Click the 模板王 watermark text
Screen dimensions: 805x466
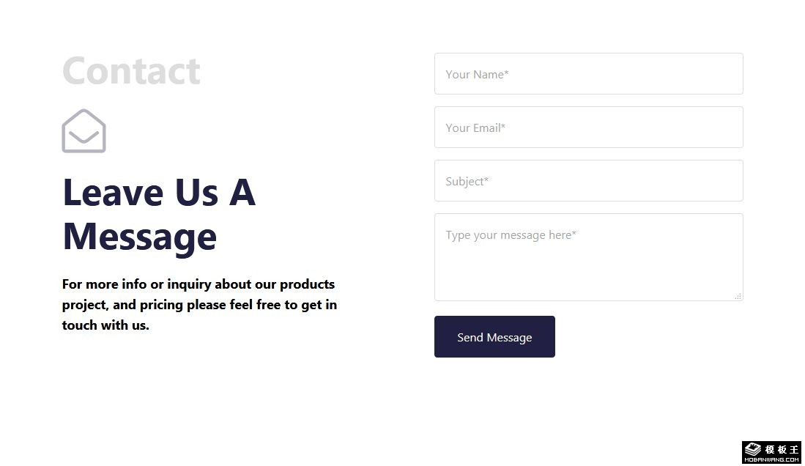pyautogui.click(x=781, y=448)
